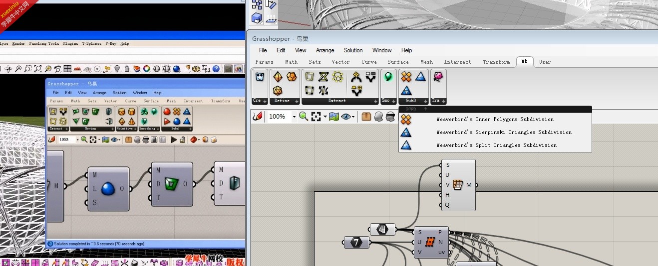Pick Weaverbird's Split Triangles Subdivision entry
Viewport: 658px width, 266px height.
(x=495, y=145)
